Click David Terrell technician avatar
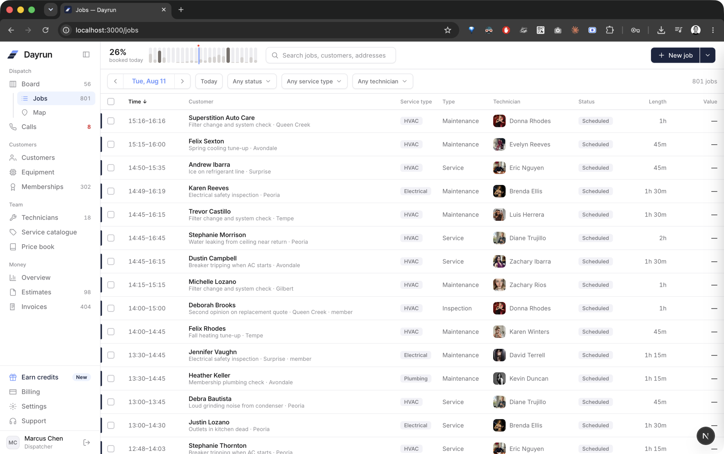Screen dimensions: 724x454 [499, 355]
